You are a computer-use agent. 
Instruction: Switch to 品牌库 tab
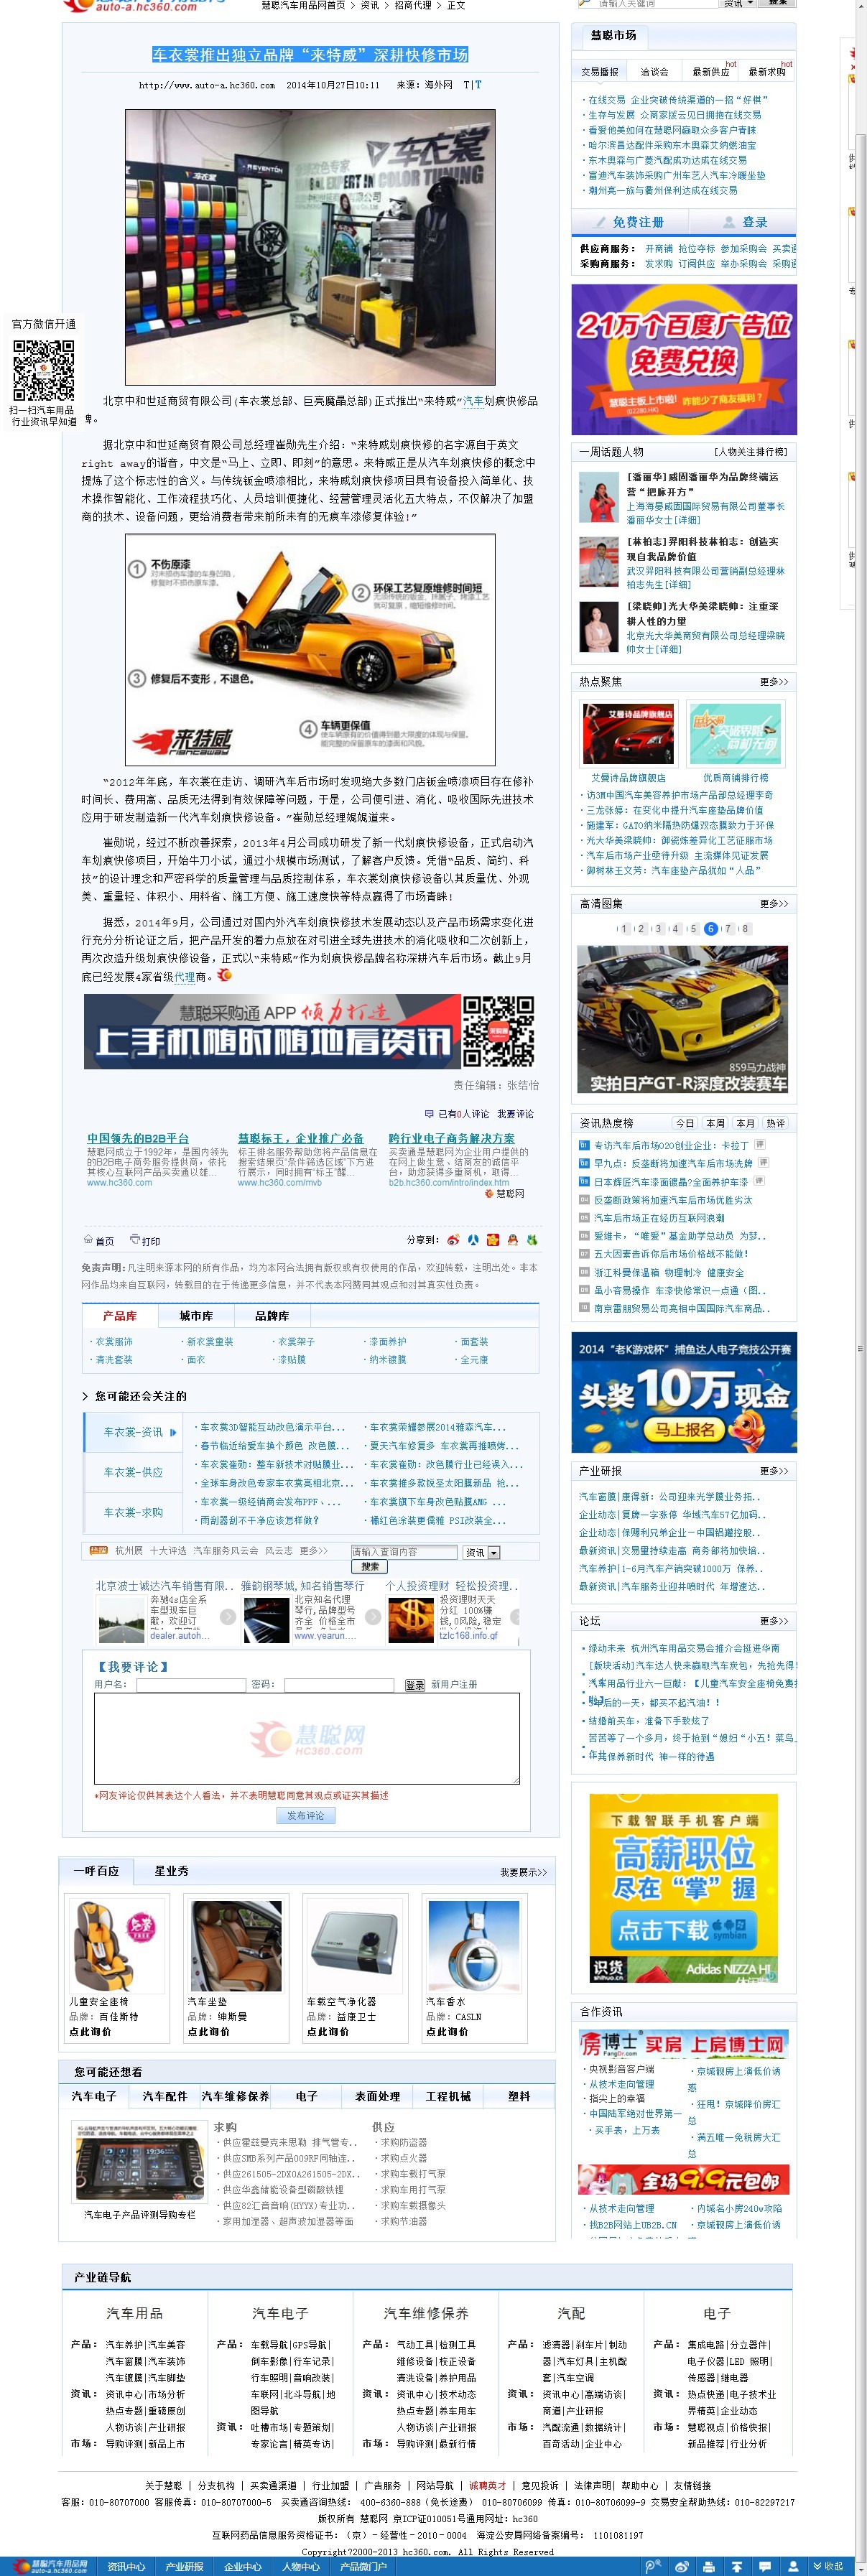pyautogui.click(x=271, y=1315)
